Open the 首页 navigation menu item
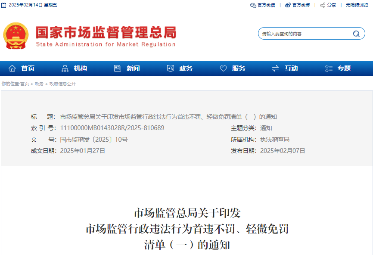The width and height of the screenshot is (373, 255). point(28,68)
